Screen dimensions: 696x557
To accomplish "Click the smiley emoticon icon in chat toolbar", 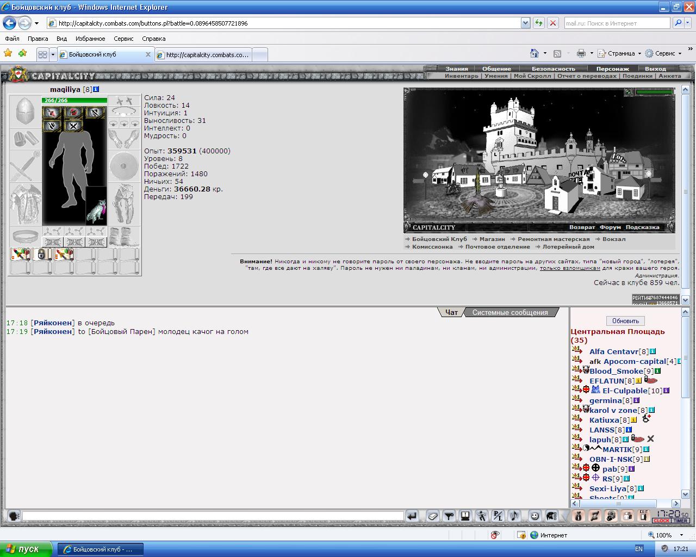I will tap(535, 516).
